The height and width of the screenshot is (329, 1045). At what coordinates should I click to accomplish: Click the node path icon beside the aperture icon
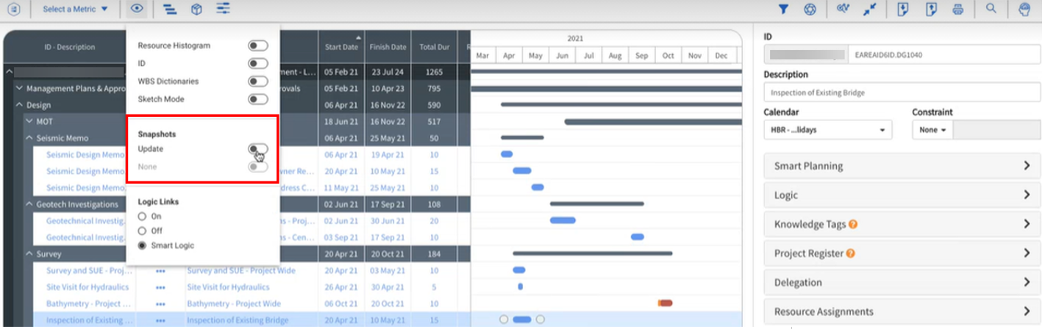click(x=843, y=10)
